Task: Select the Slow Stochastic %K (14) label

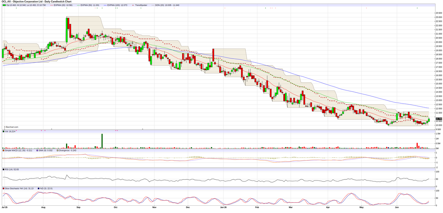Action: [x=19, y=188]
